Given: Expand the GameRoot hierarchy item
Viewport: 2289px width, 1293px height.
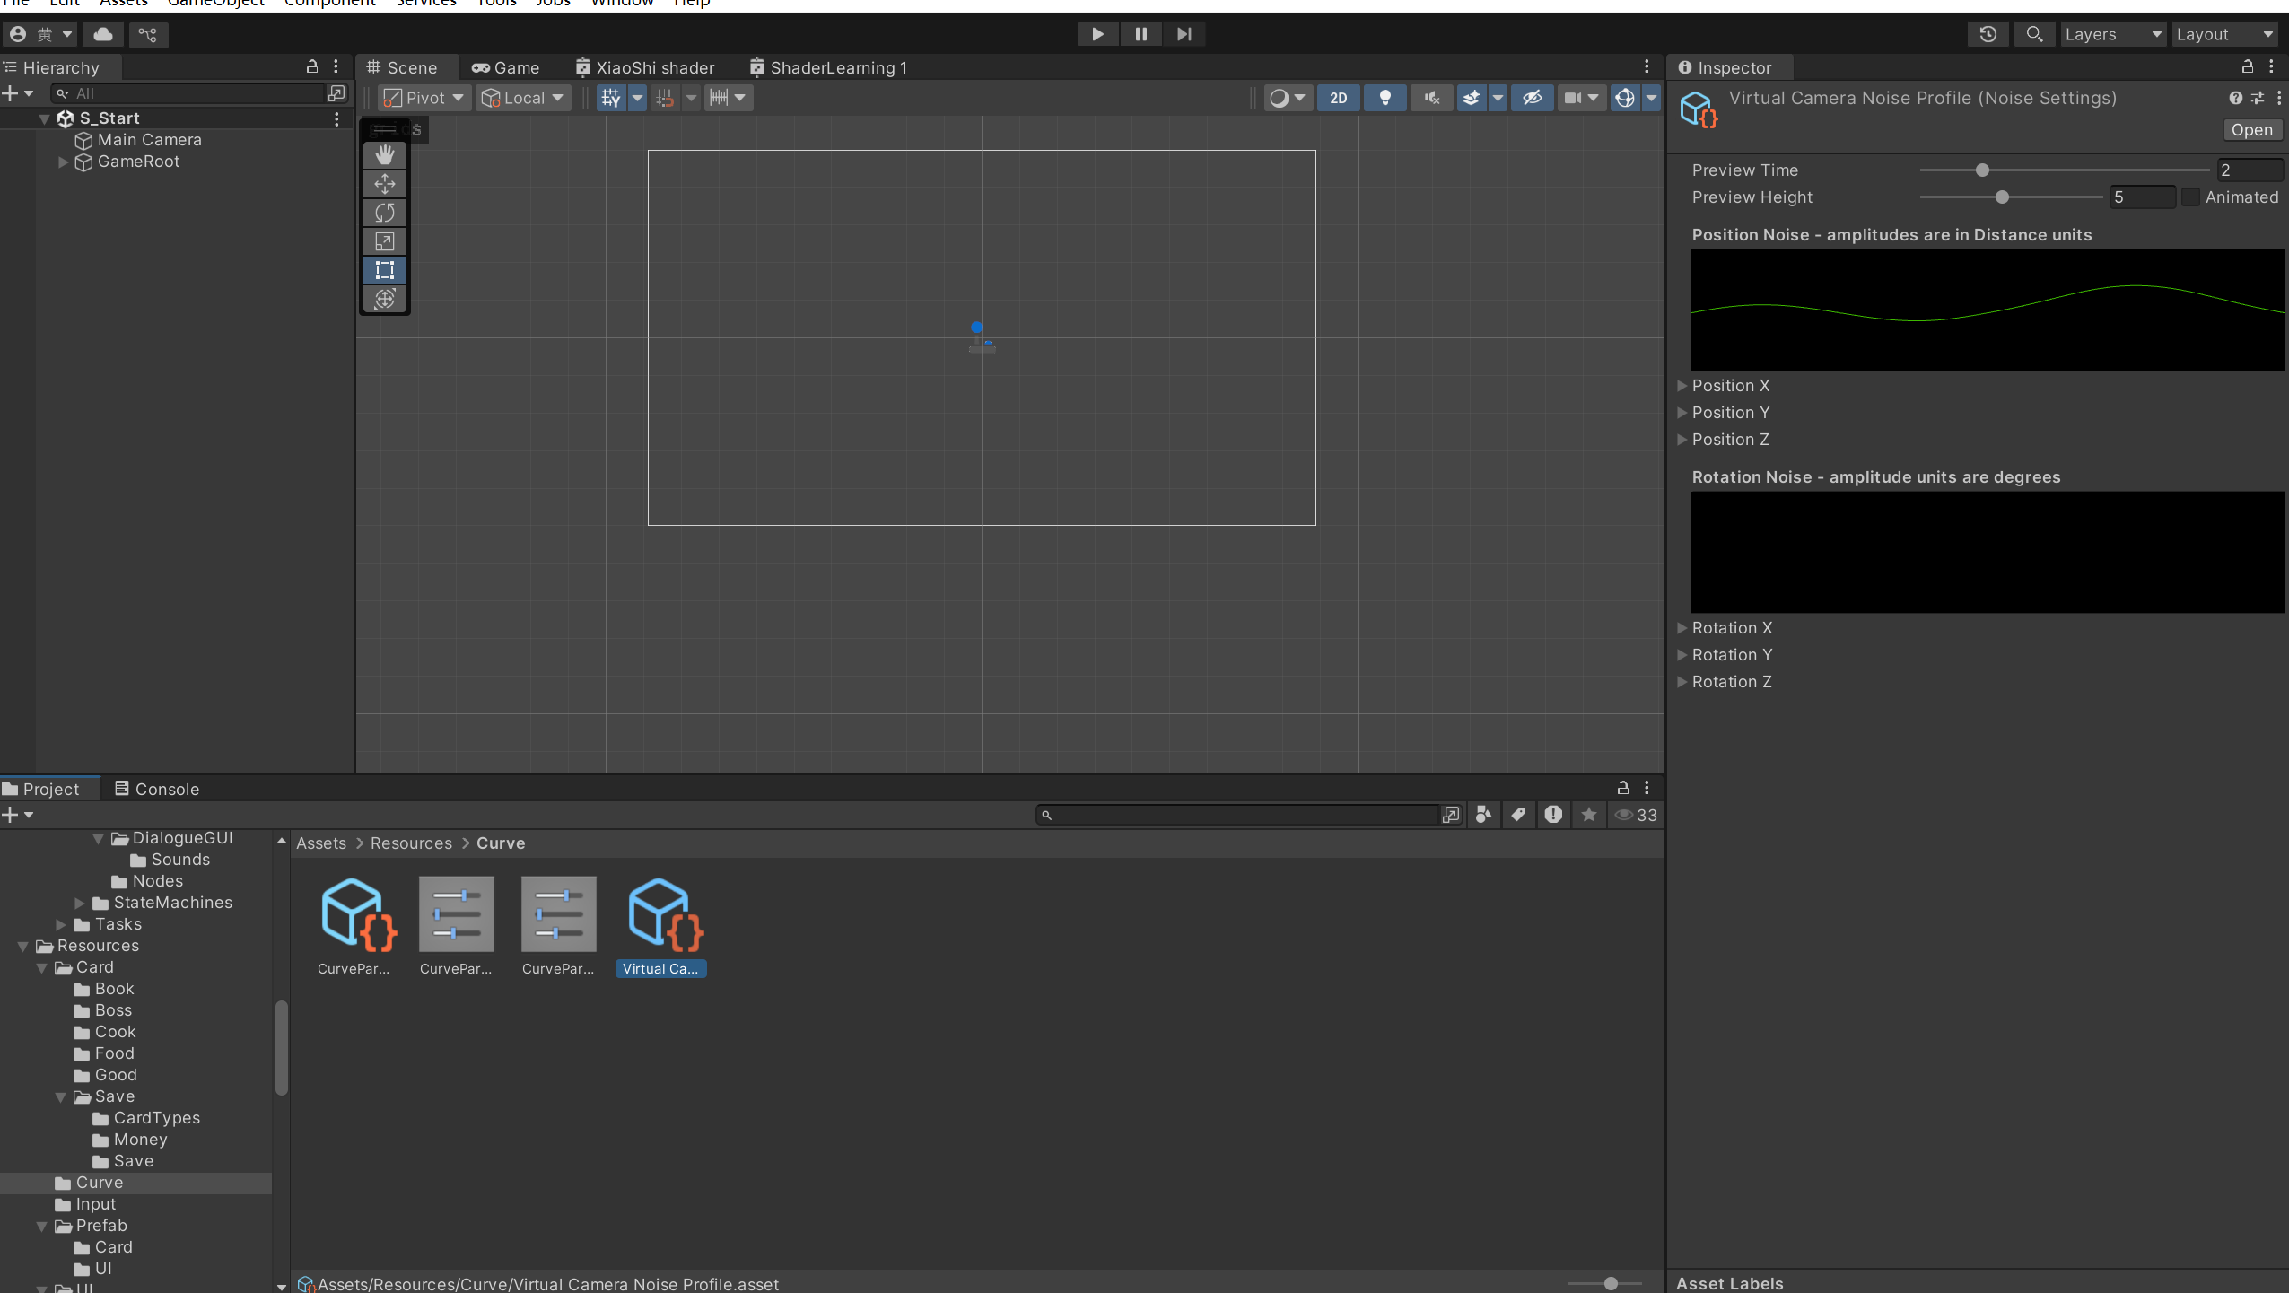Looking at the screenshot, I should coord(63,162).
